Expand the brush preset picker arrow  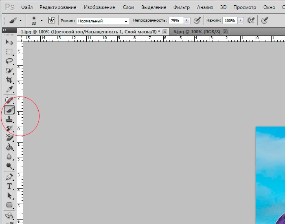[41, 20]
